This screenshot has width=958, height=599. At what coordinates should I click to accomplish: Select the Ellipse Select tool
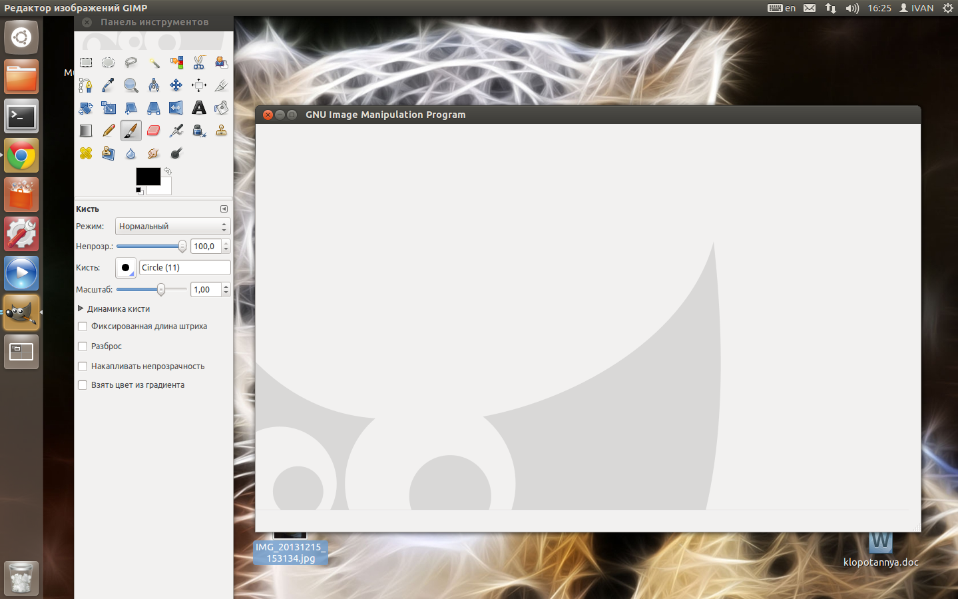pos(109,63)
